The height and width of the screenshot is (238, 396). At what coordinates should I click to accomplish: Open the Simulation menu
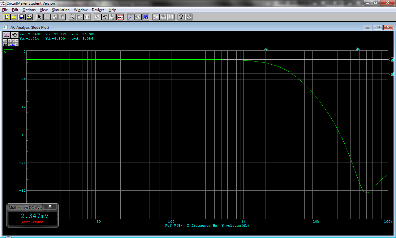tap(61, 10)
